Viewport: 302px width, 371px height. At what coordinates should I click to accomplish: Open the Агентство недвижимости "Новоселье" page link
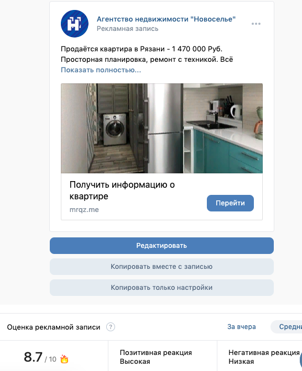(166, 19)
